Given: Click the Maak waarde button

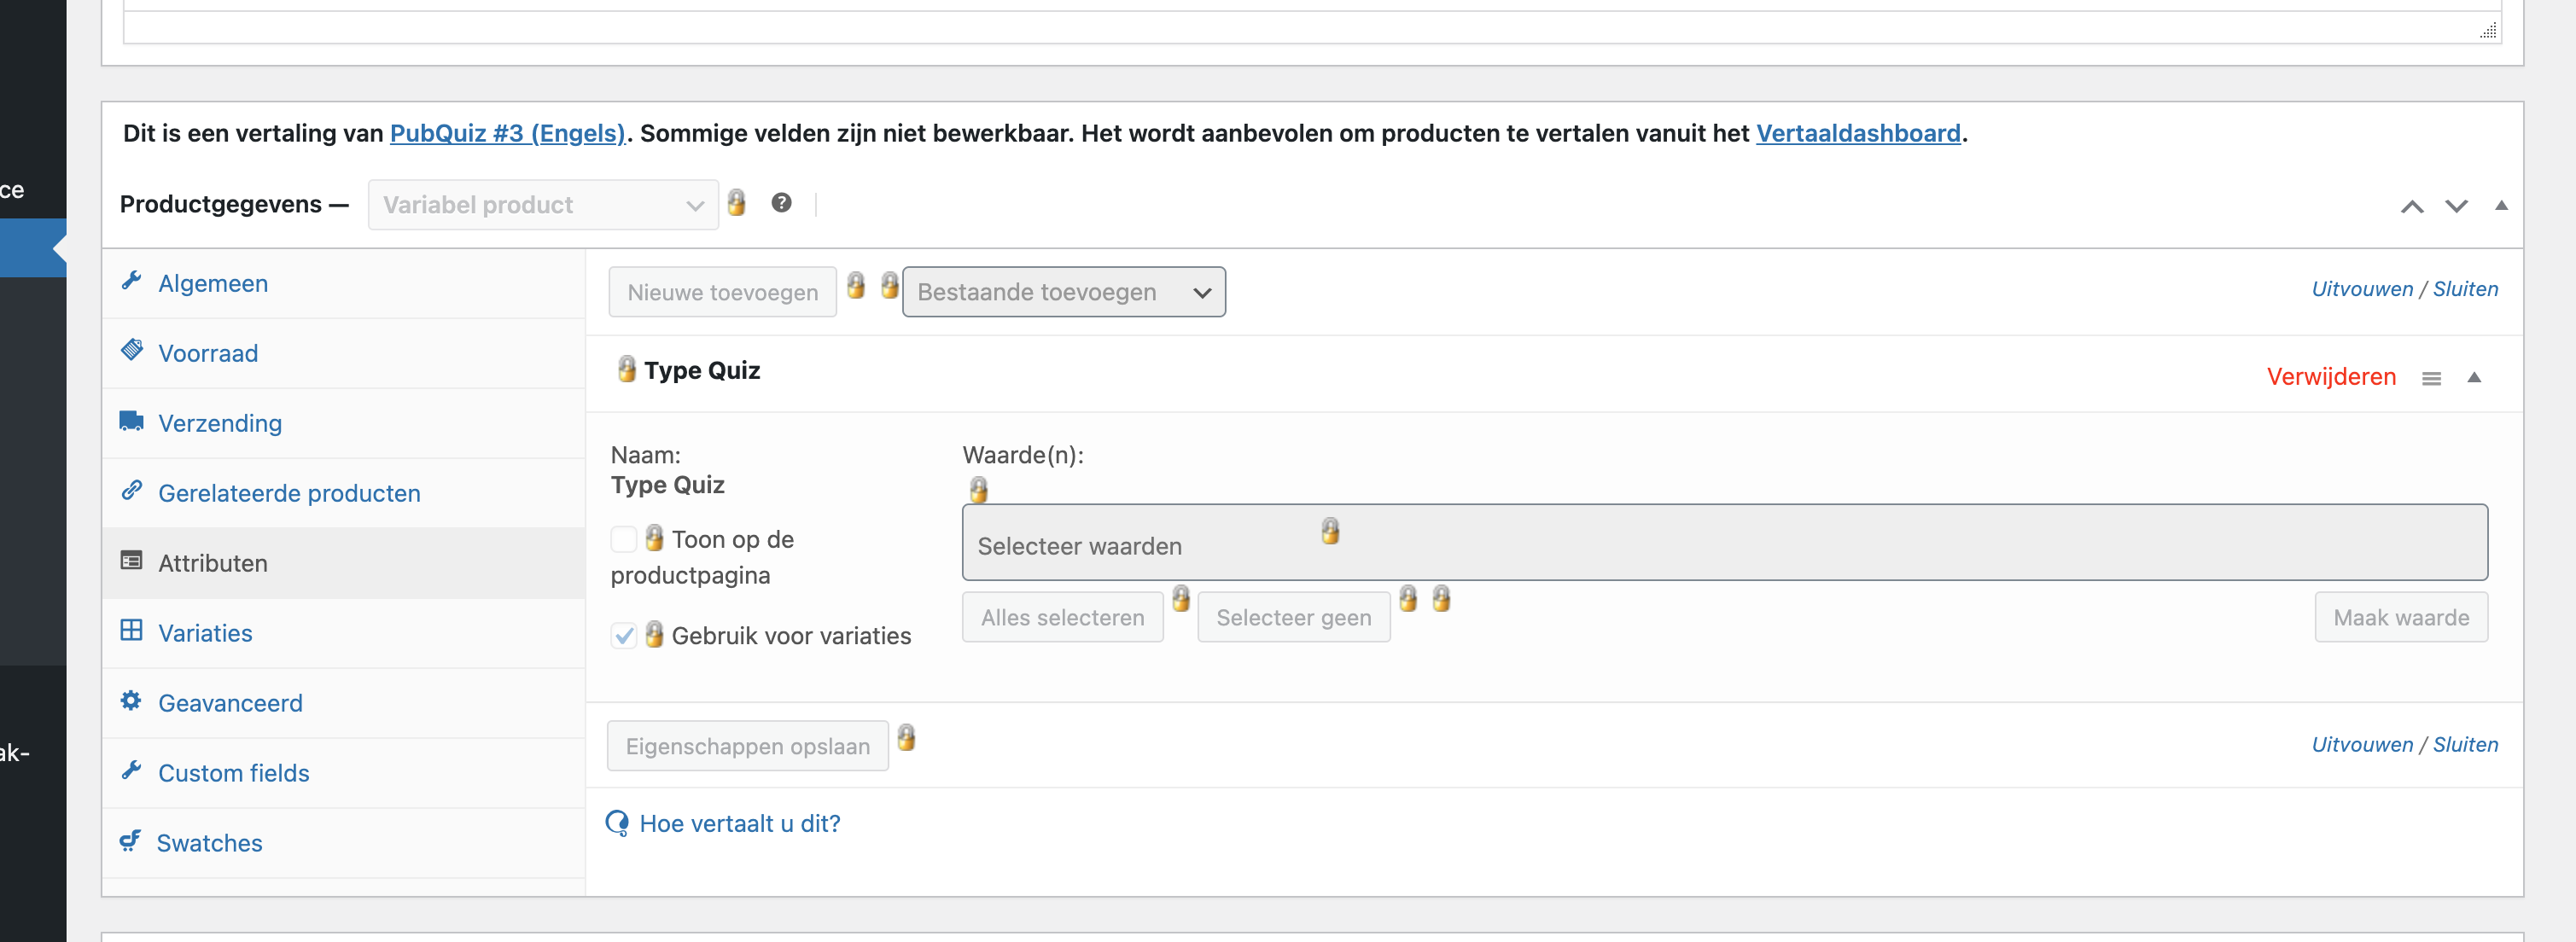Looking at the screenshot, I should [x=2400, y=617].
